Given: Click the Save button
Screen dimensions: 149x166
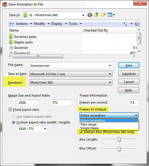Looking at the screenshot, I should [x=129, y=65].
